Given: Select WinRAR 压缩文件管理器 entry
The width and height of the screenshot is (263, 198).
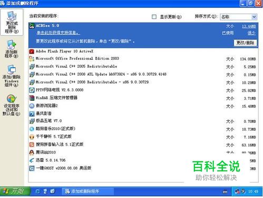Looking at the screenshot, I should (143, 98).
